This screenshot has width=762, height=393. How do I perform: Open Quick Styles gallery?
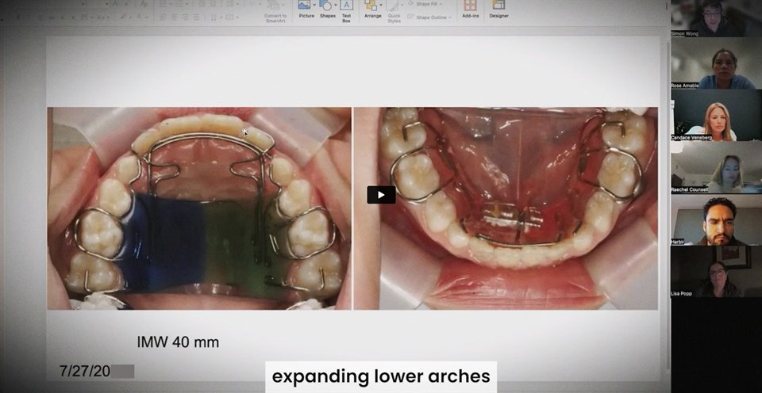[394, 10]
